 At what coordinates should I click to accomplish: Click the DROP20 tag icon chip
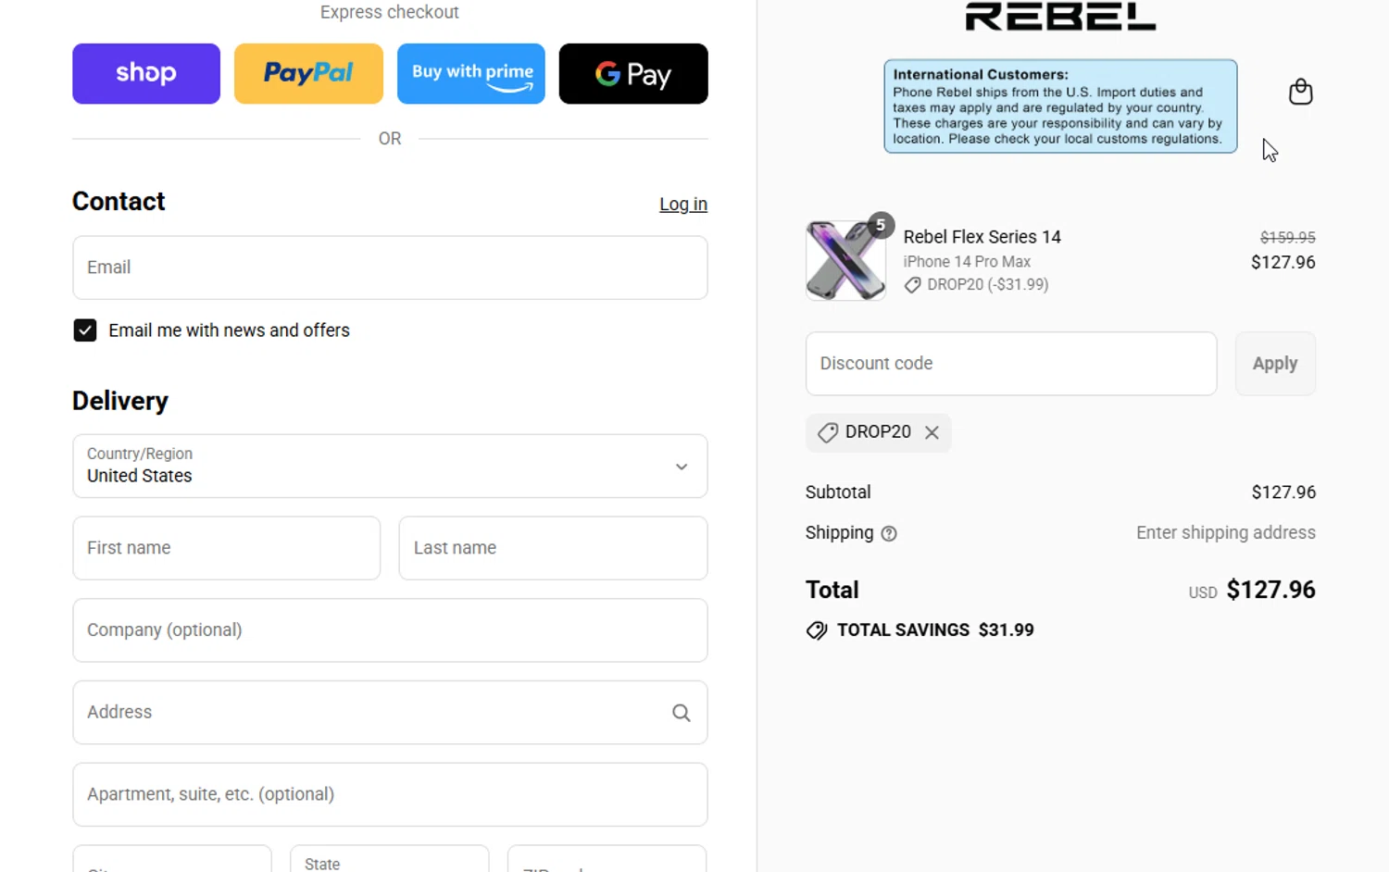click(x=828, y=432)
